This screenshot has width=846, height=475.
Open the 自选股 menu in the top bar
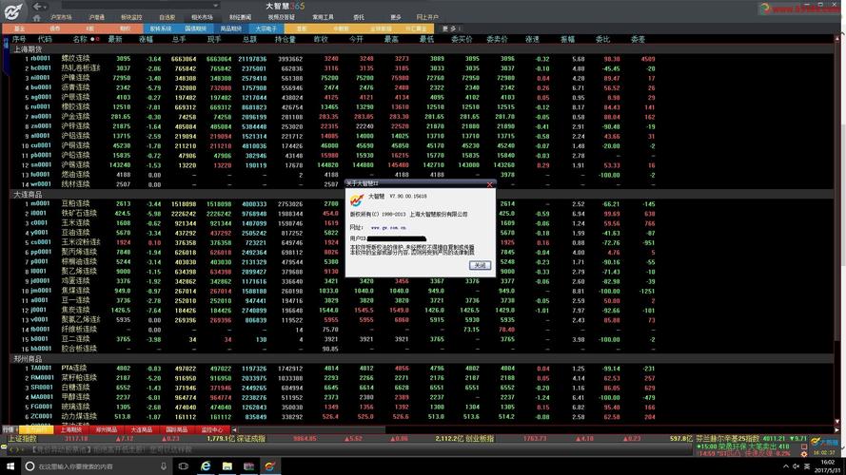point(167,17)
